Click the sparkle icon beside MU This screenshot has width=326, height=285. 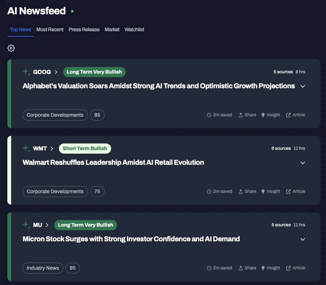[26, 225]
